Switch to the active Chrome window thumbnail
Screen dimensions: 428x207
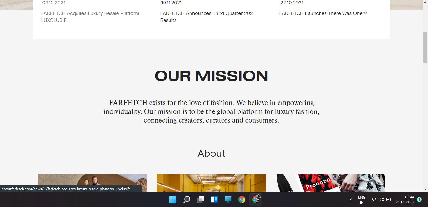click(255, 200)
